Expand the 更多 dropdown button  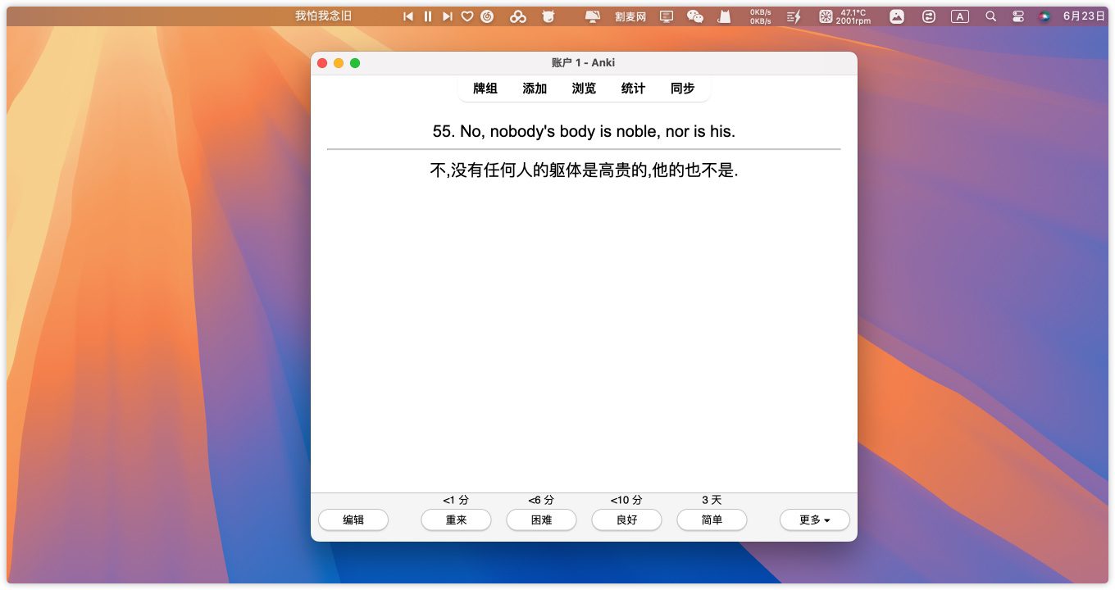click(x=814, y=520)
